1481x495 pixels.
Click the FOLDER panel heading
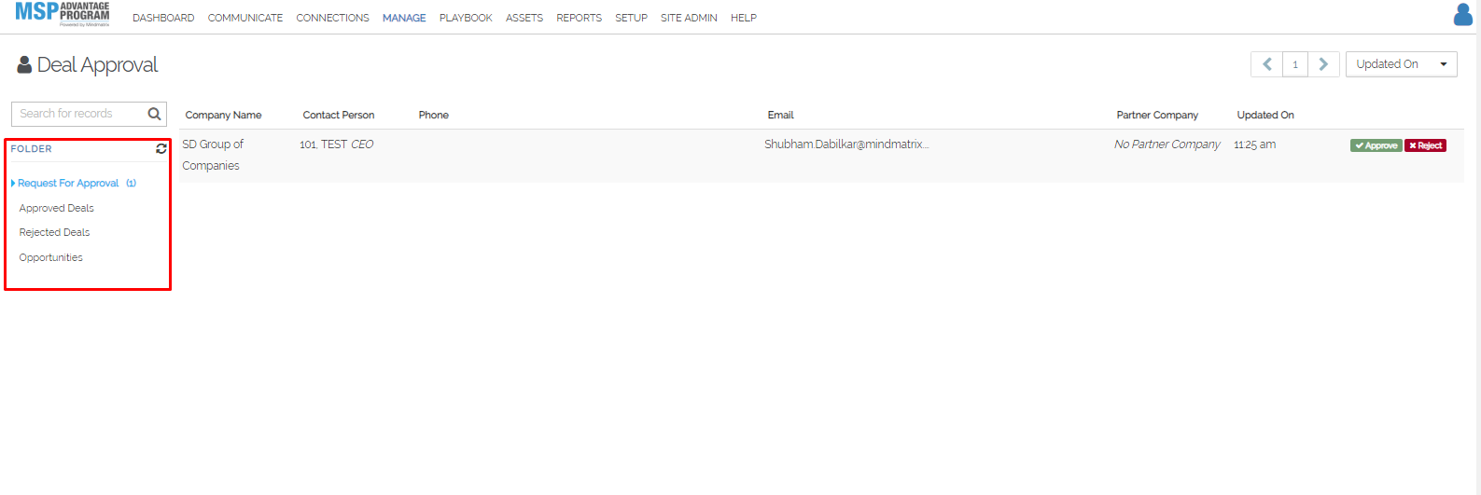[x=31, y=149]
